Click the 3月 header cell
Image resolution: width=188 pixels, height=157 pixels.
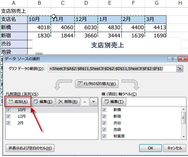click(x=156, y=19)
